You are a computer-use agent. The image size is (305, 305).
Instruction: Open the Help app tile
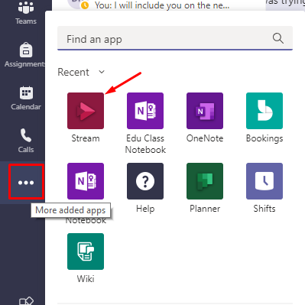(145, 181)
